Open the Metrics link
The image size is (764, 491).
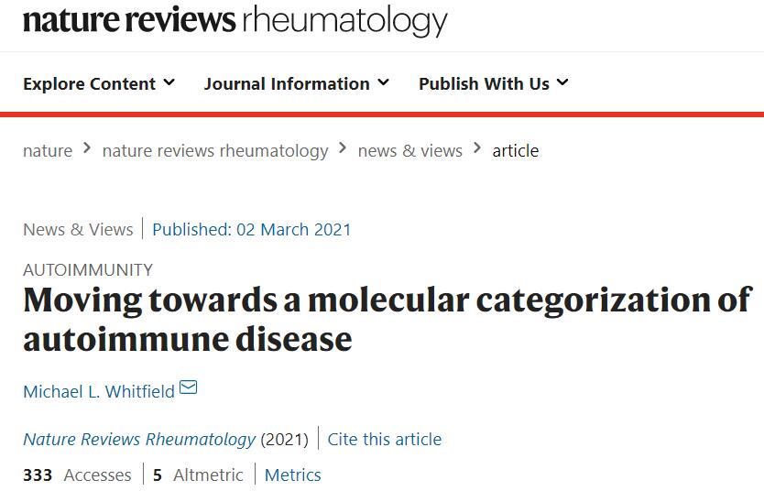[293, 475]
